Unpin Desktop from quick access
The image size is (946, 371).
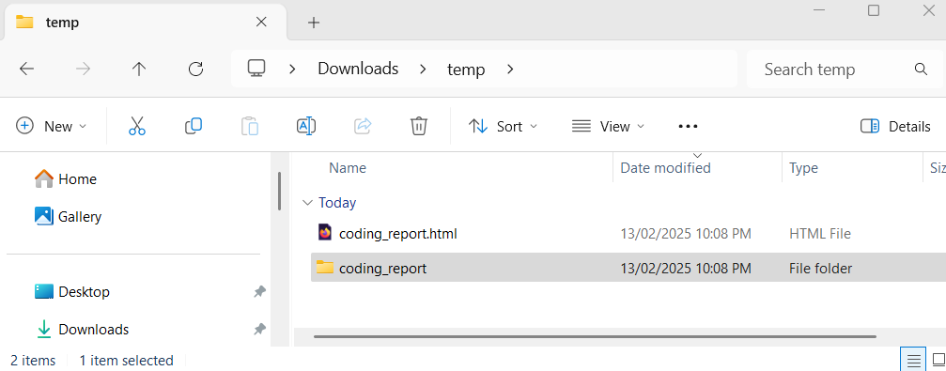(259, 292)
